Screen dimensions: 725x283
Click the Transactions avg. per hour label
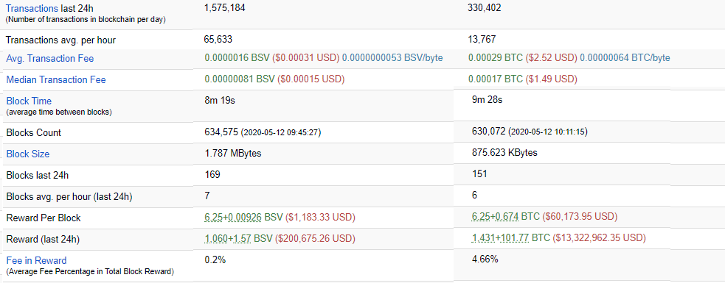click(60, 40)
